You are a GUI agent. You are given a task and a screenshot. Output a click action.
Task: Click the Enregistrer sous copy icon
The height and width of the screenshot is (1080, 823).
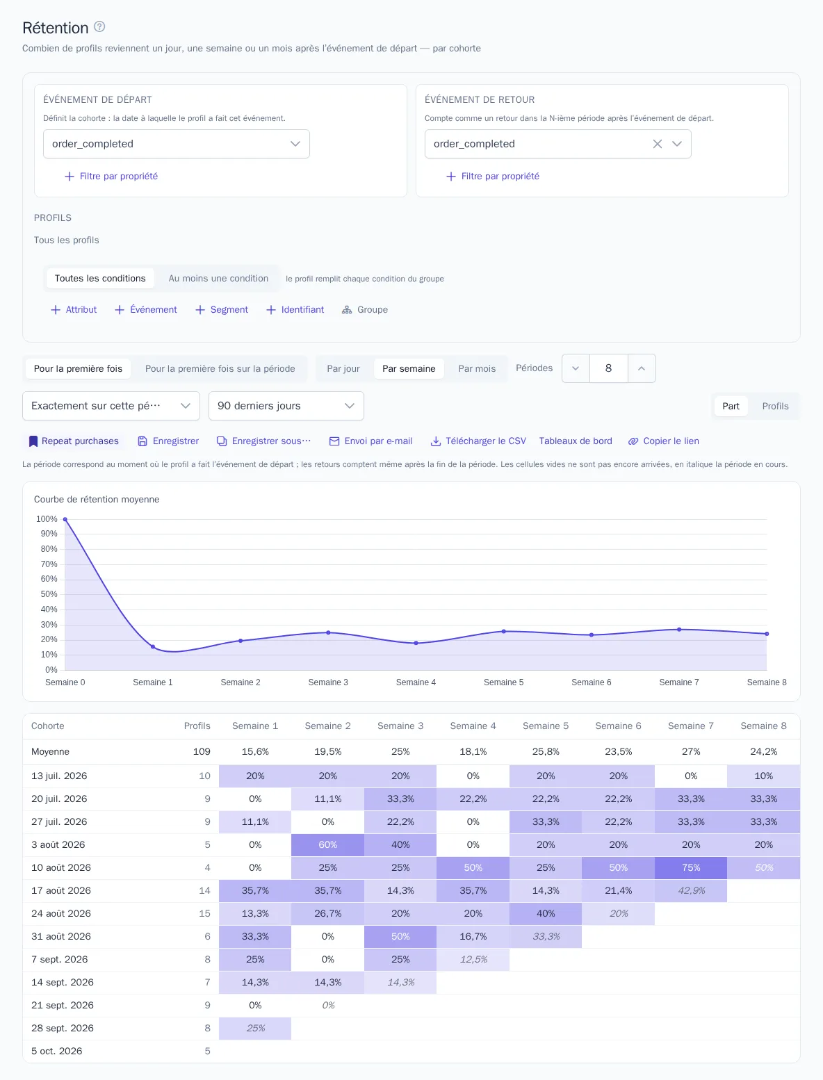coord(222,441)
